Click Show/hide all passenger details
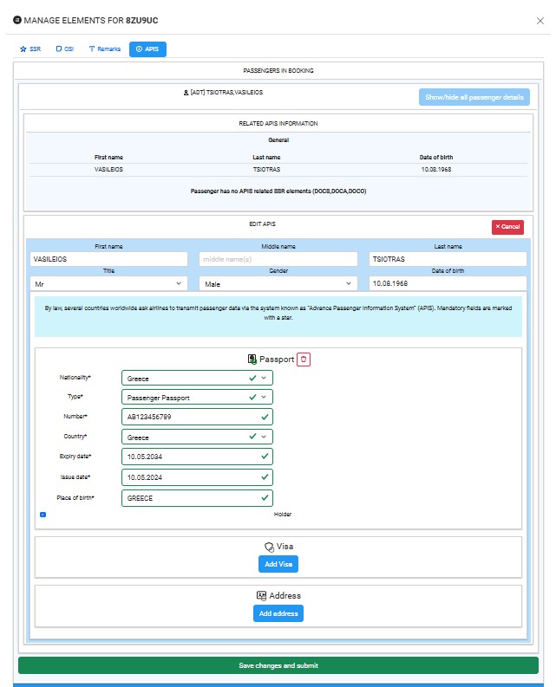This screenshot has height=687, width=556. click(474, 97)
